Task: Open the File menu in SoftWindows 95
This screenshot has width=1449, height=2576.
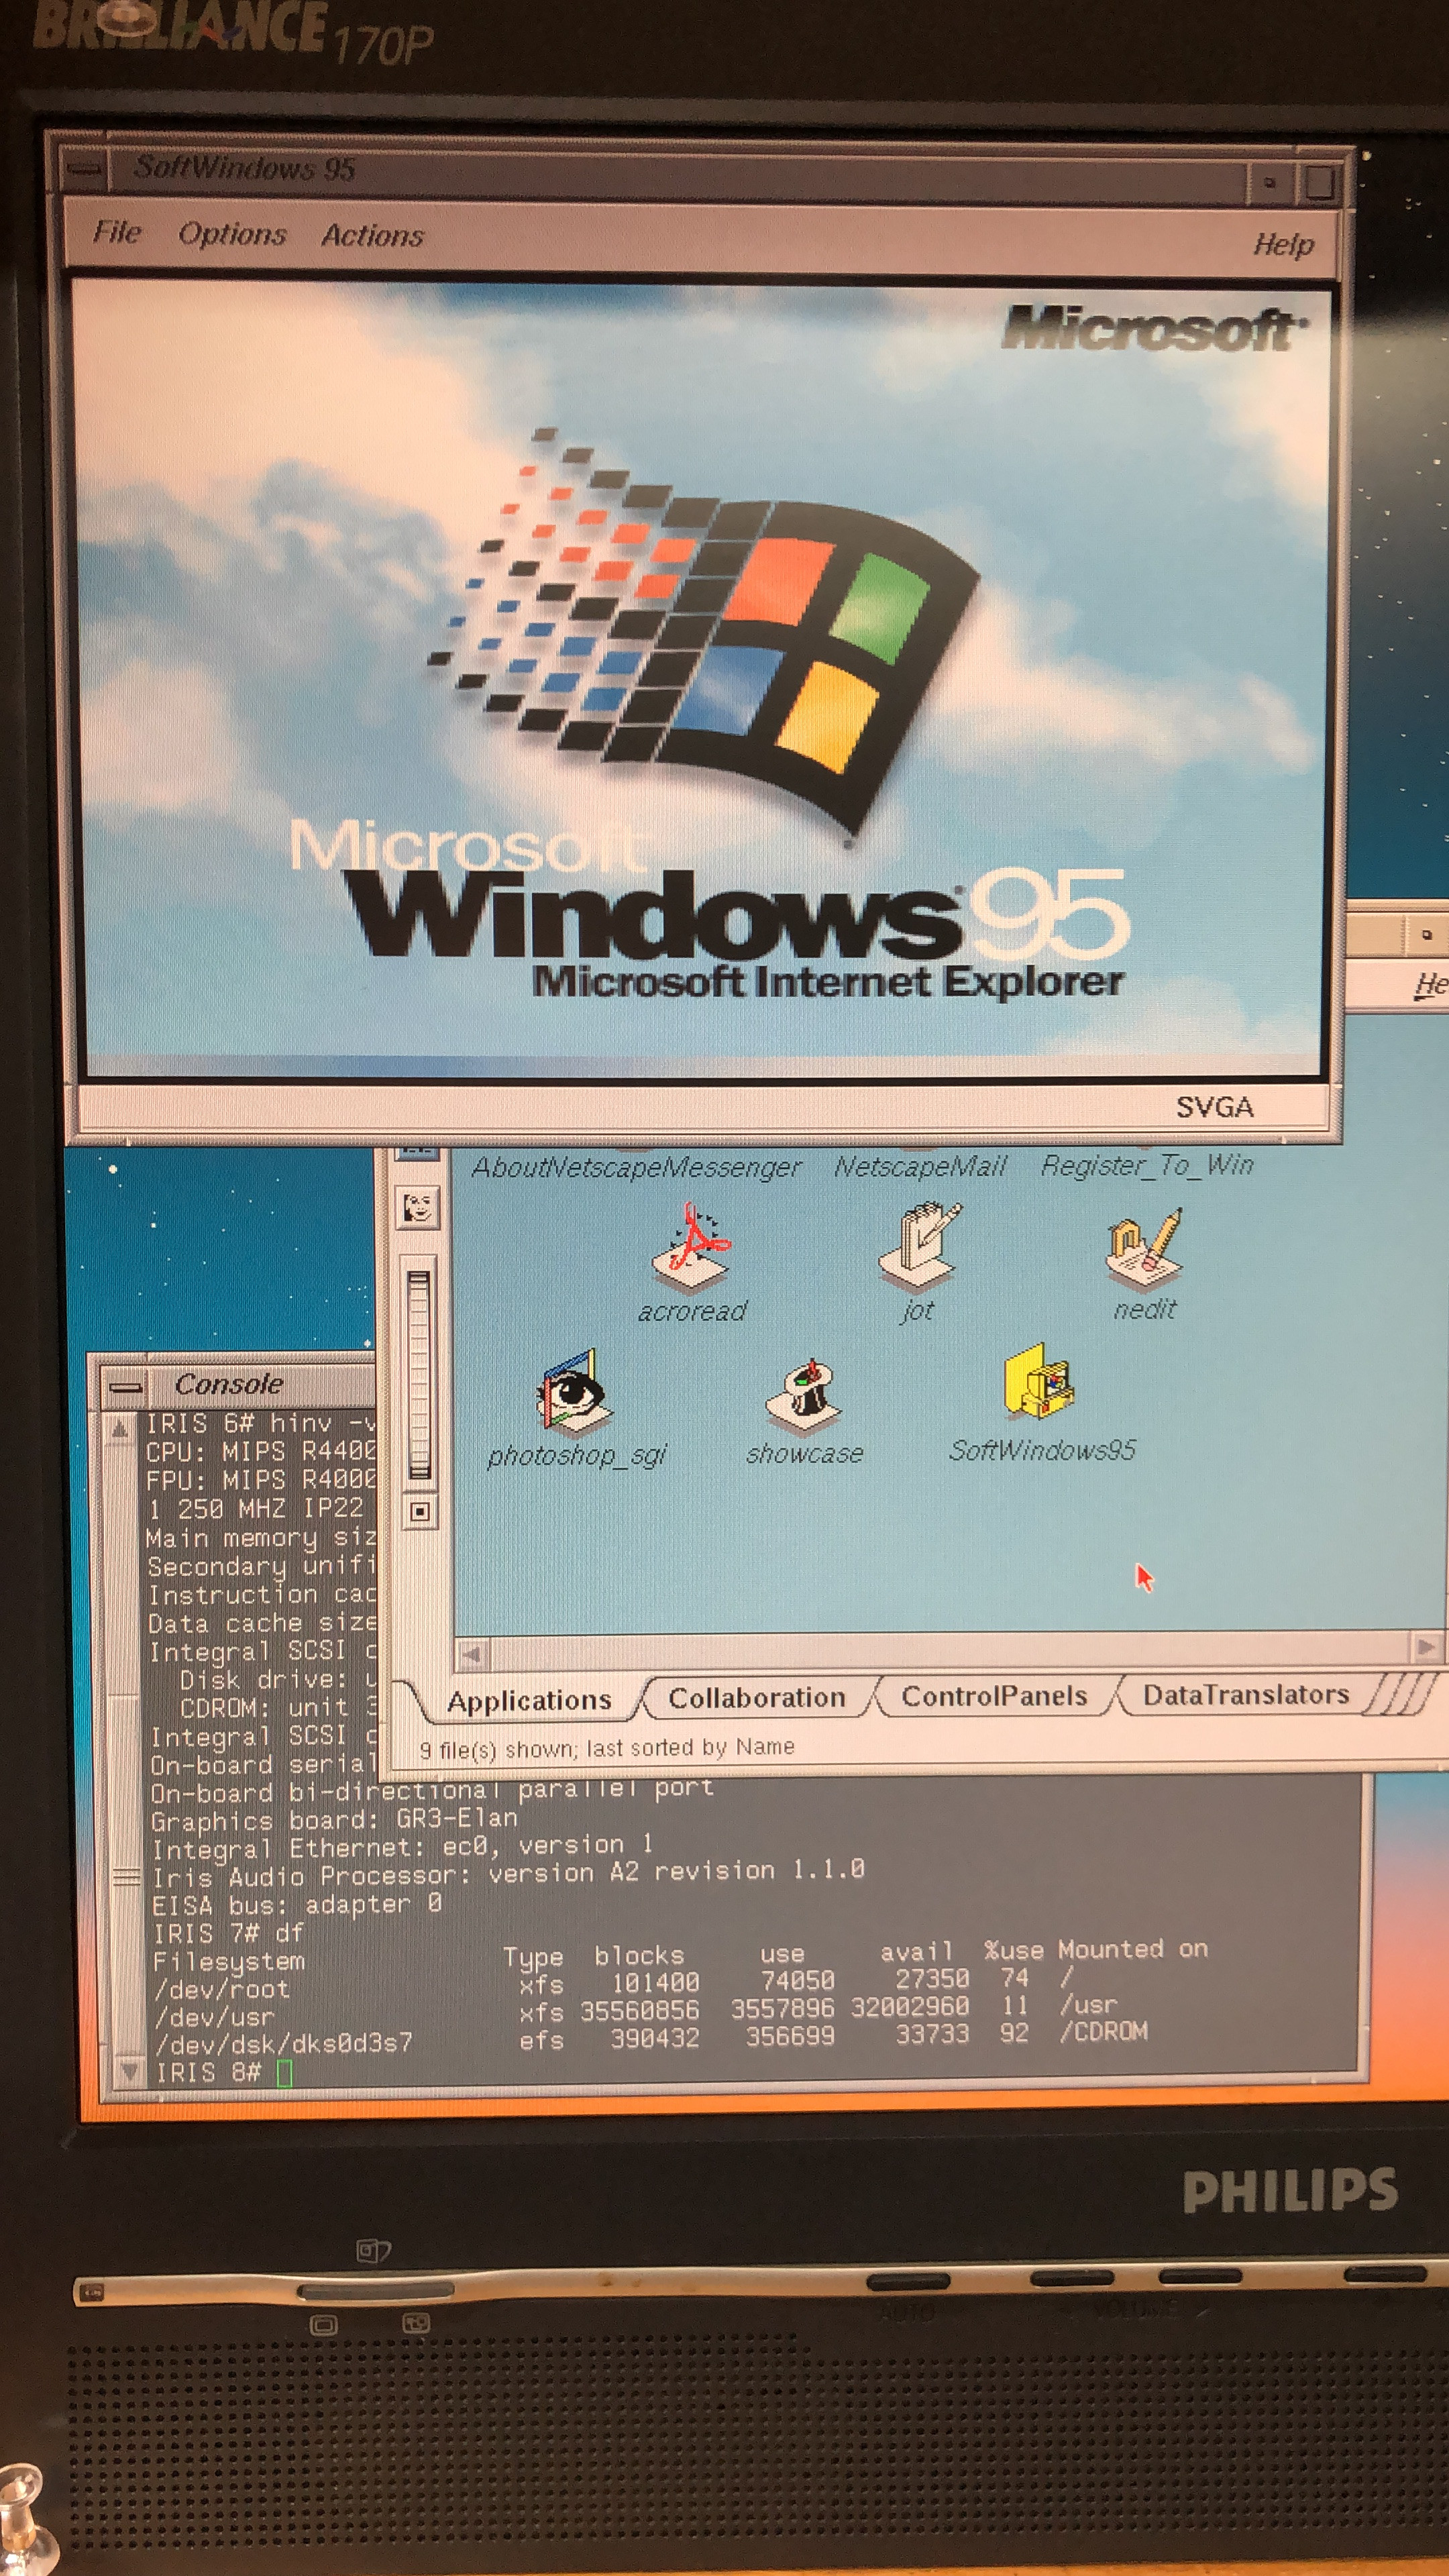Action: [117, 233]
